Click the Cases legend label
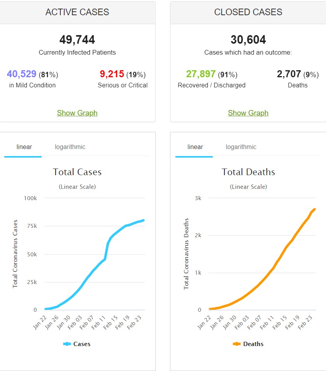Viewport: 326px width, 371px height. 82,344
